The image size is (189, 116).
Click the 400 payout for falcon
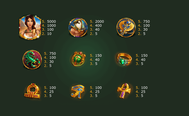coord(98,26)
